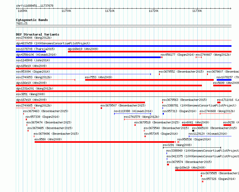Click esv2740665 (Wong2012b) label
The height and width of the screenshot is (192, 239).
pos(34,105)
